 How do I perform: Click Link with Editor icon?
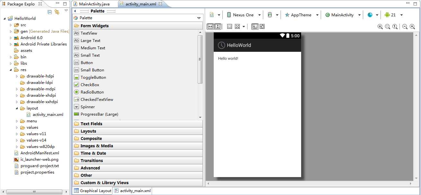coord(57,12)
